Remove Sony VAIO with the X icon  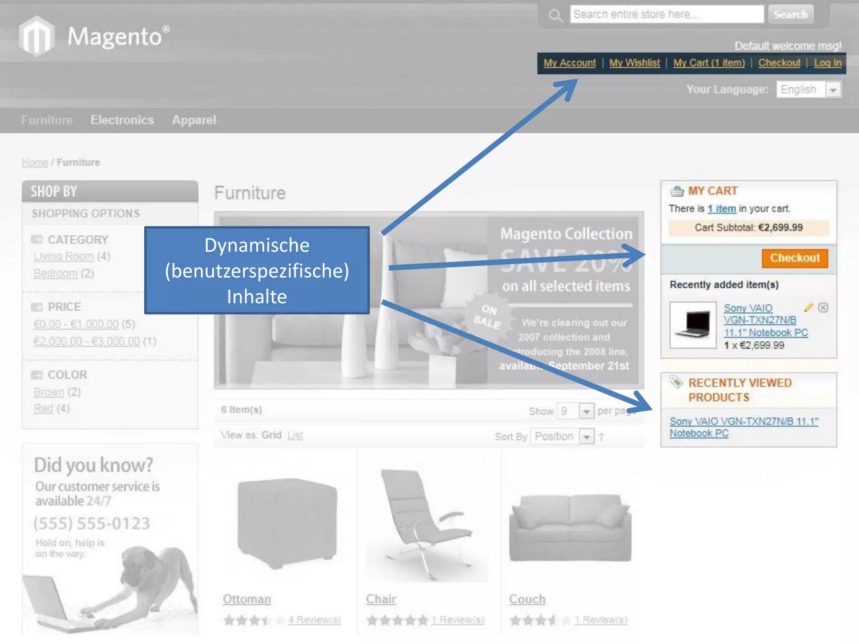pyautogui.click(x=823, y=308)
